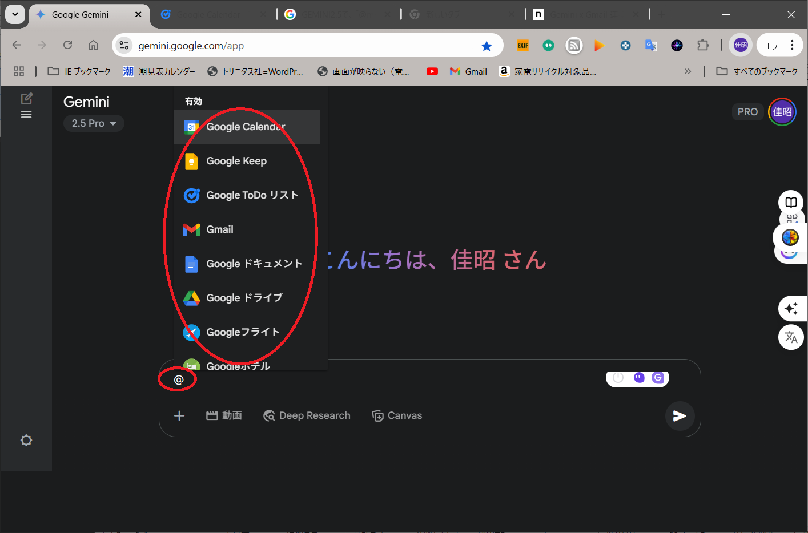The height and width of the screenshot is (533, 808).
Task: Open the 潮見表カレンダー bookmark
Action: (159, 71)
